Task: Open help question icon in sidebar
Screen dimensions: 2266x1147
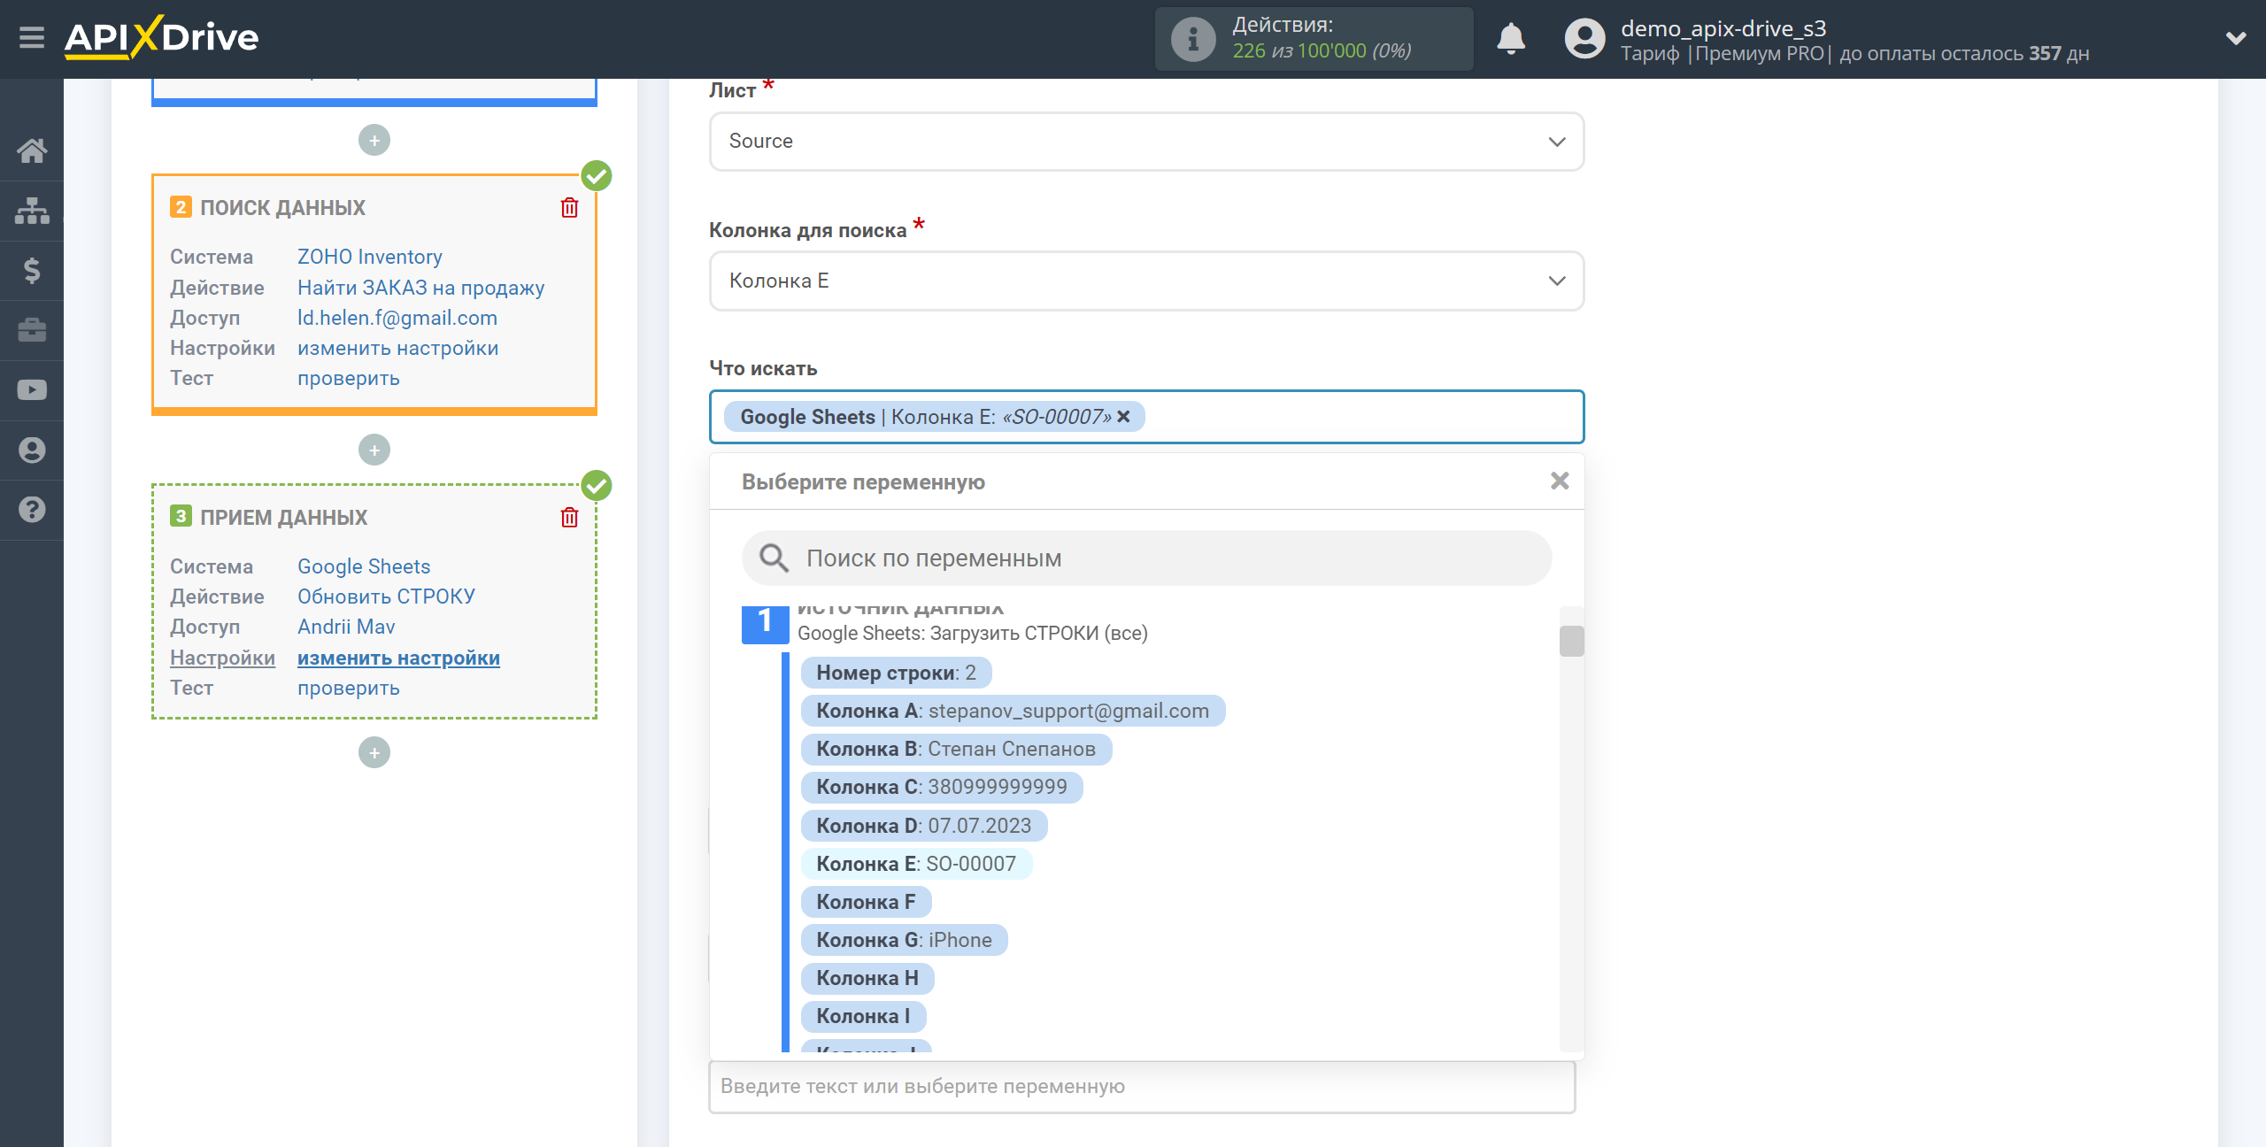Action: click(32, 510)
